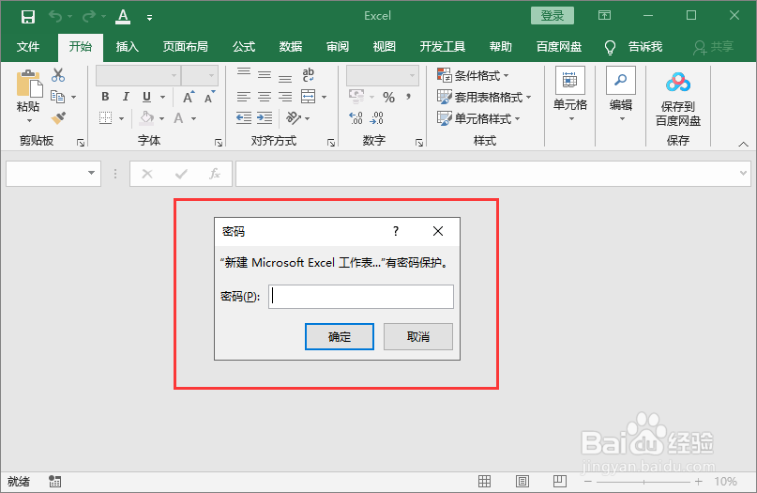Switch to the 公式 tab
The image size is (757, 493).
[x=244, y=46]
